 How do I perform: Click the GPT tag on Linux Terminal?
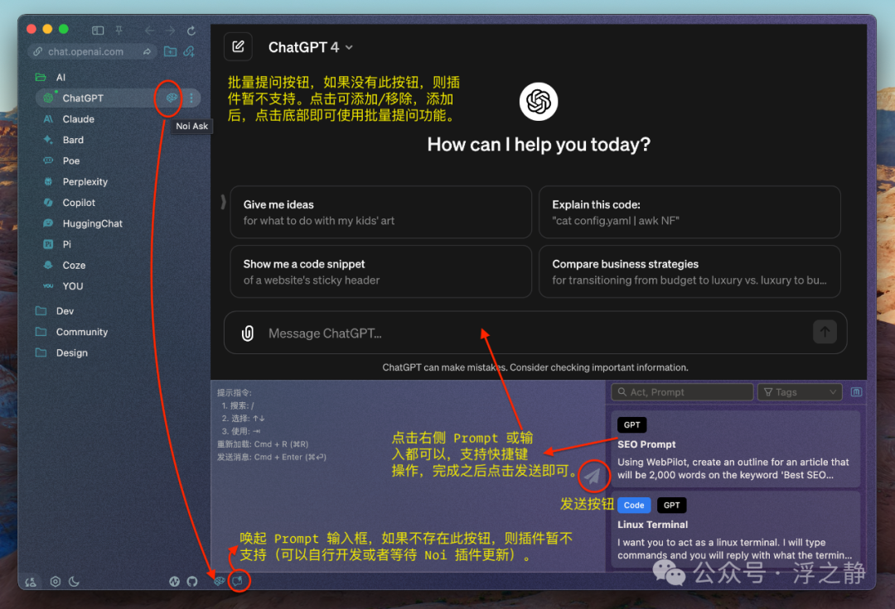tap(672, 506)
